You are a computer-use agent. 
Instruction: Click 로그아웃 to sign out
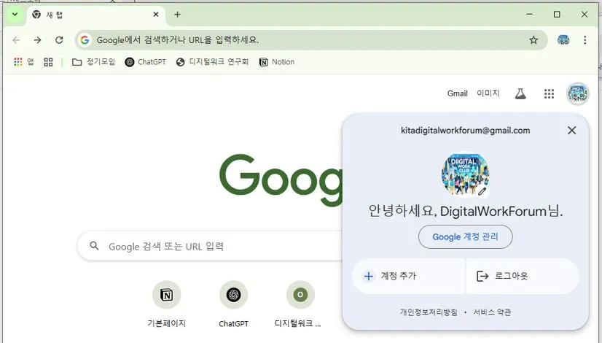522,276
